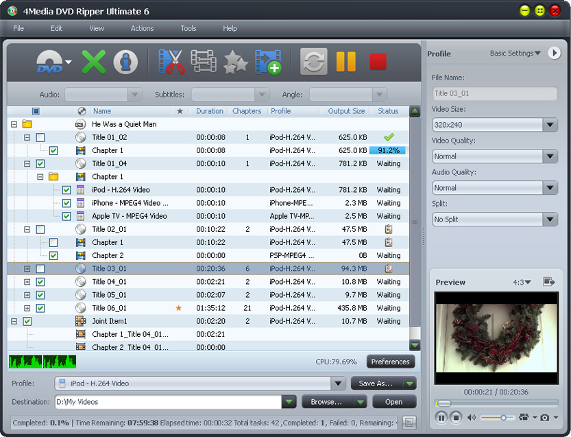Click the Browse... button
The height and width of the screenshot is (437, 571).
(326, 402)
